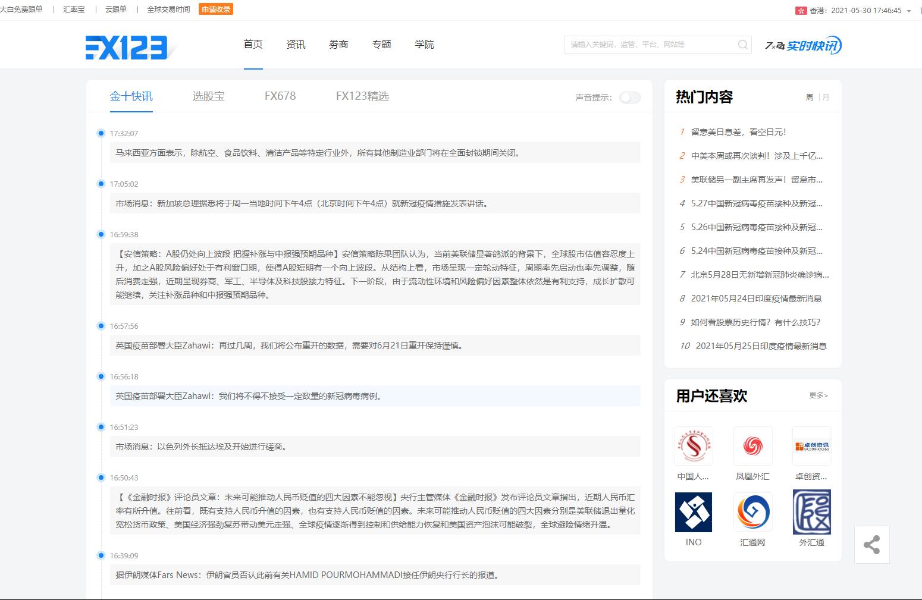Switch hot content to 周 ranking

click(x=810, y=97)
